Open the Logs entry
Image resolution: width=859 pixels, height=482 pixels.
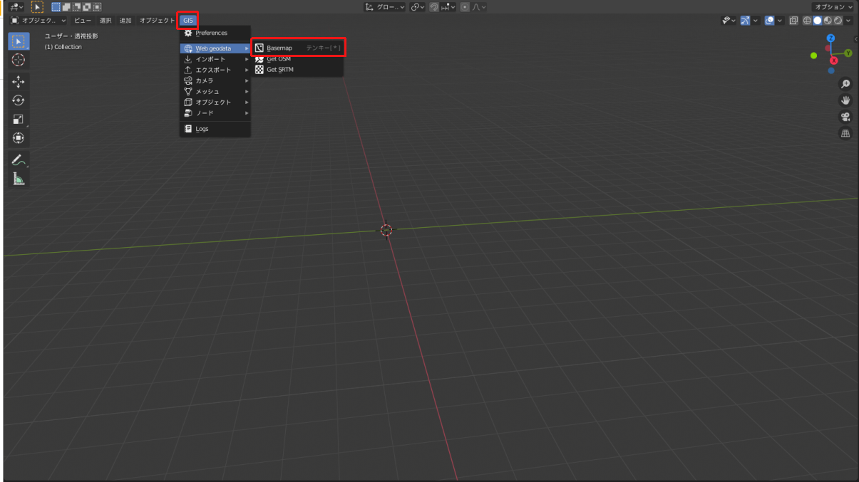215,129
